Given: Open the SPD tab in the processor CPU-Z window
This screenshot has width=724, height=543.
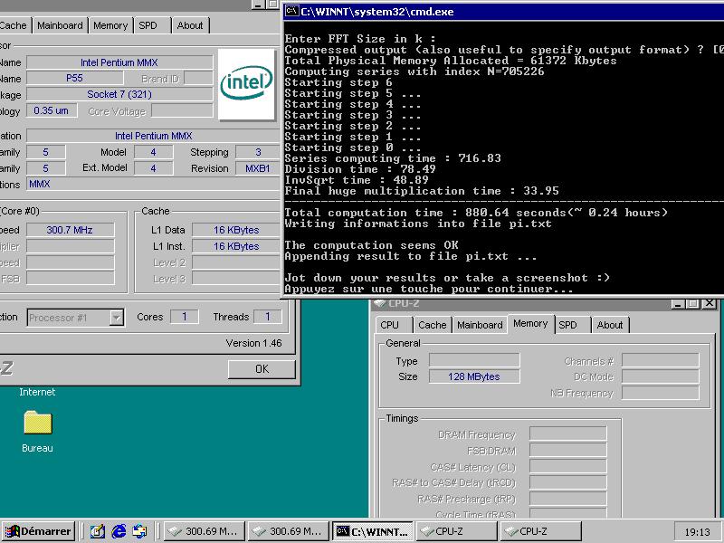Looking at the screenshot, I should (152, 25).
